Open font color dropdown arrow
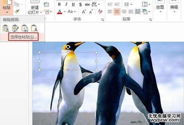This screenshot has height=125, width=184. point(65,12)
